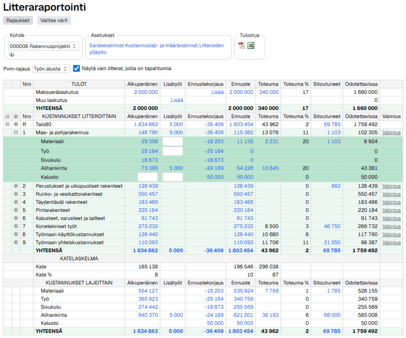Click the minus icon on Talo80 row
The width and height of the screenshot is (406, 338).
click(x=7, y=124)
